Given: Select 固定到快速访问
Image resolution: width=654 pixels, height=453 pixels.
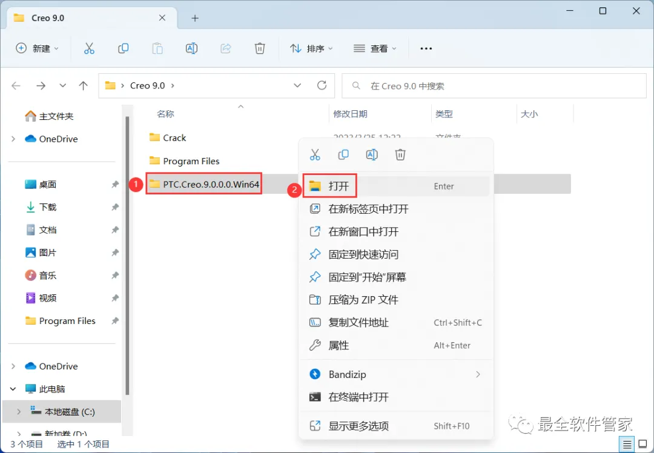Looking at the screenshot, I should click(396, 254).
